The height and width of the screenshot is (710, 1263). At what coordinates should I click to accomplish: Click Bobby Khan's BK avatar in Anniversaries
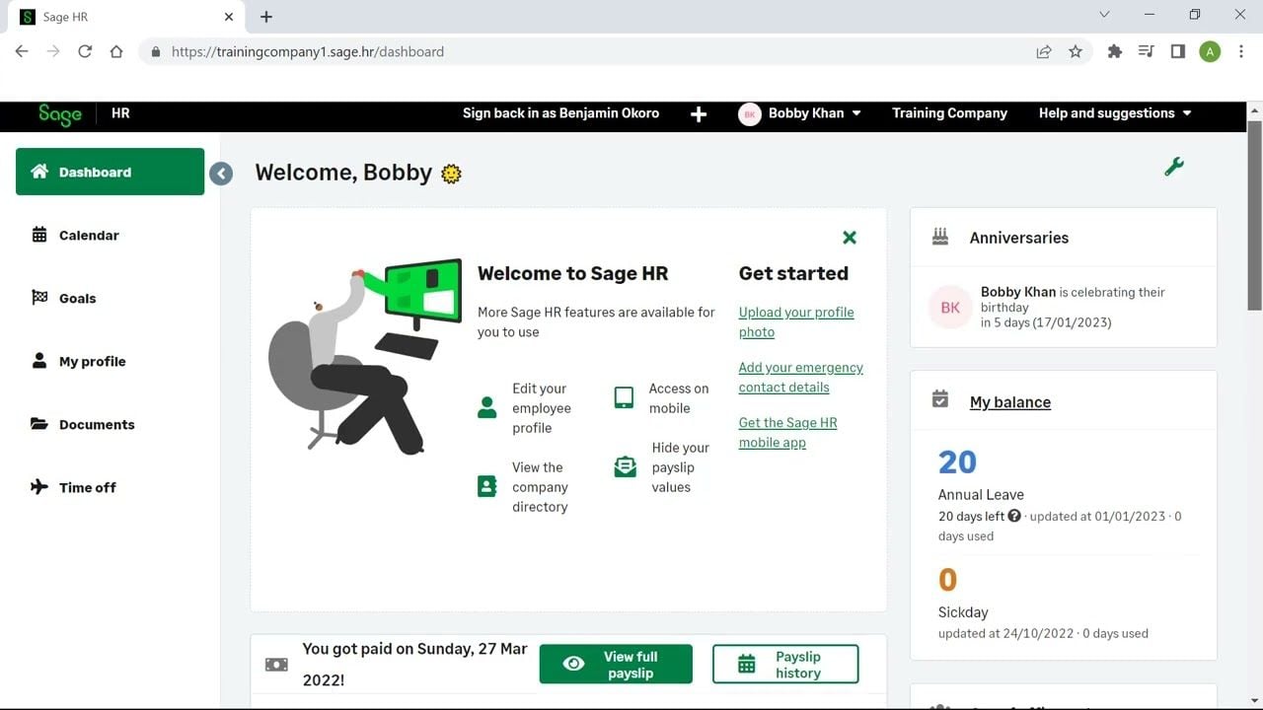(x=950, y=308)
